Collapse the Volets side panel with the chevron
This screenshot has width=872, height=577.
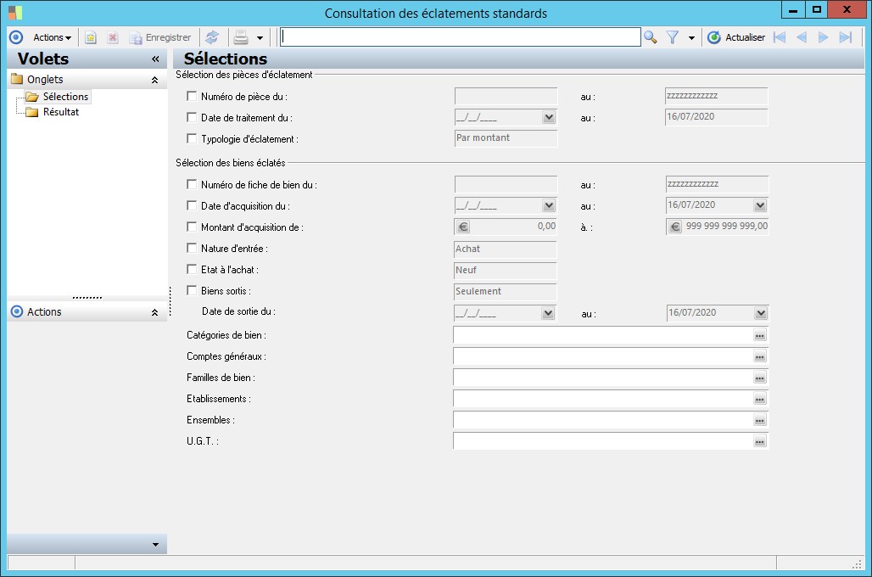pos(155,59)
